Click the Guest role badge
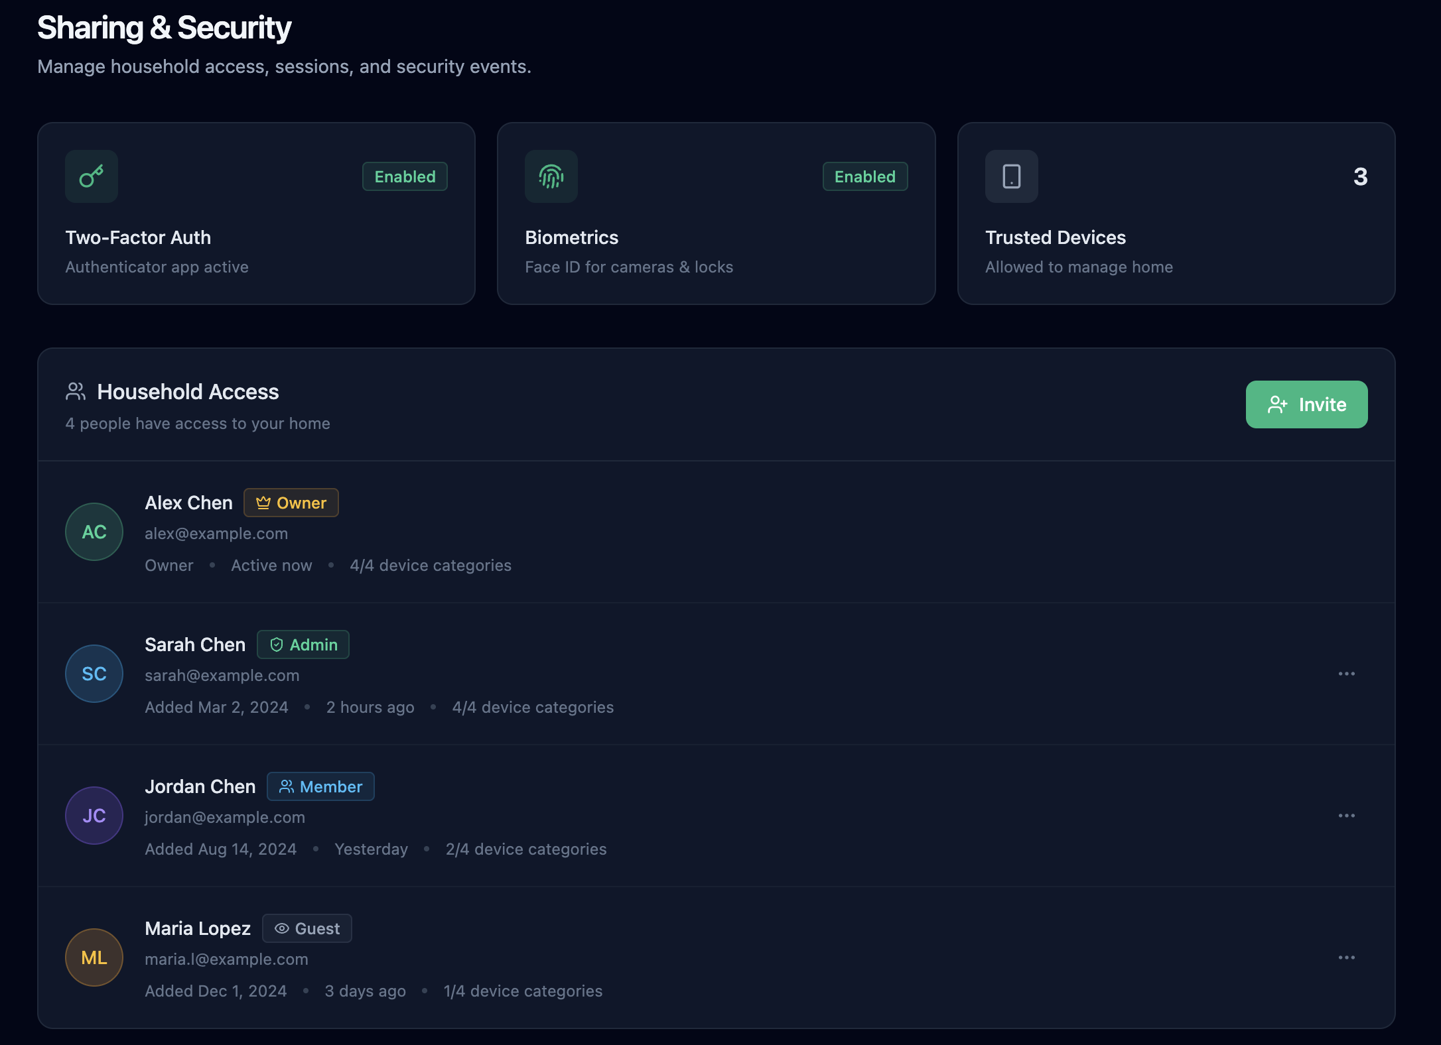The image size is (1441, 1045). (307, 928)
